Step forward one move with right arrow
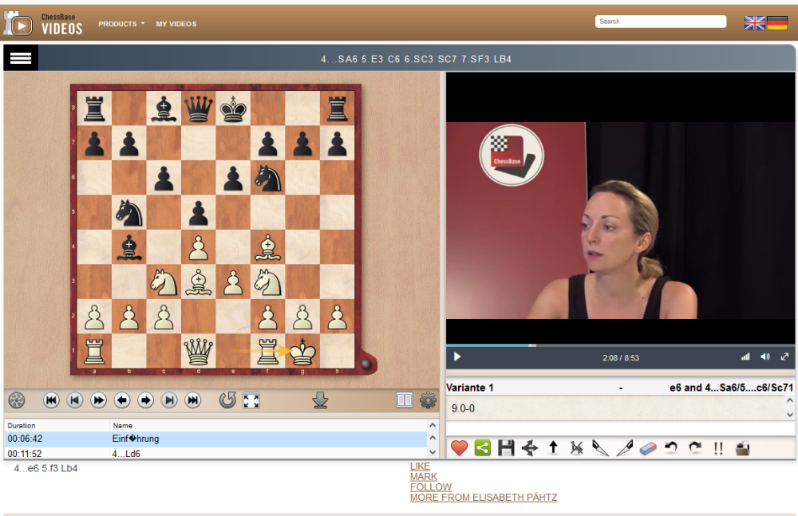This screenshot has height=516, width=798. coord(146,400)
